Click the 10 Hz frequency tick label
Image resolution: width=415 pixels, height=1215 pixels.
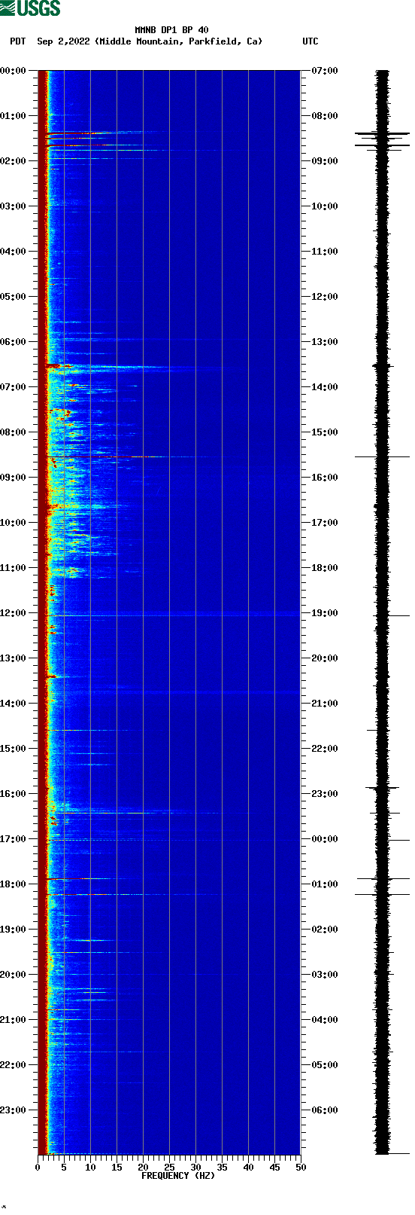(x=90, y=1168)
